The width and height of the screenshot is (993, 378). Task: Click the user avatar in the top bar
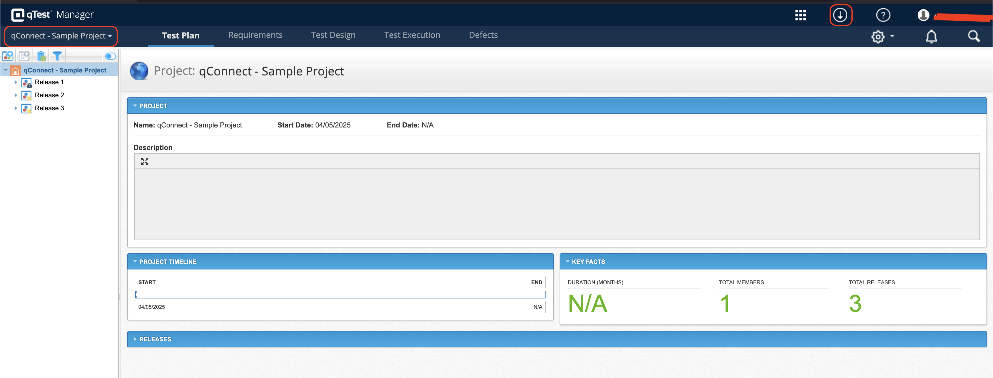point(924,15)
